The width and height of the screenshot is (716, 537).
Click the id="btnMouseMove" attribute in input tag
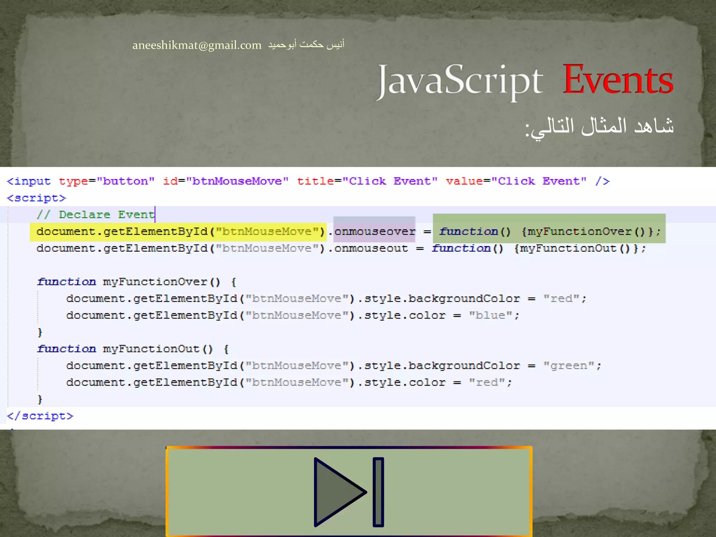pyautogui.click(x=225, y=181)
